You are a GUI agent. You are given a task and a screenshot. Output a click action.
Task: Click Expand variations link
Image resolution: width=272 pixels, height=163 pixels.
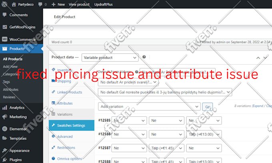click(258, 106)
